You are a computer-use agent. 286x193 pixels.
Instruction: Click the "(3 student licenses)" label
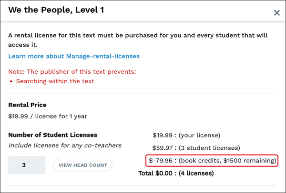coord(209,148)
